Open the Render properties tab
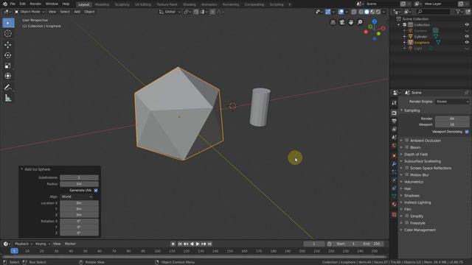Viewport: 472px width, 265px height. point(394,113)
